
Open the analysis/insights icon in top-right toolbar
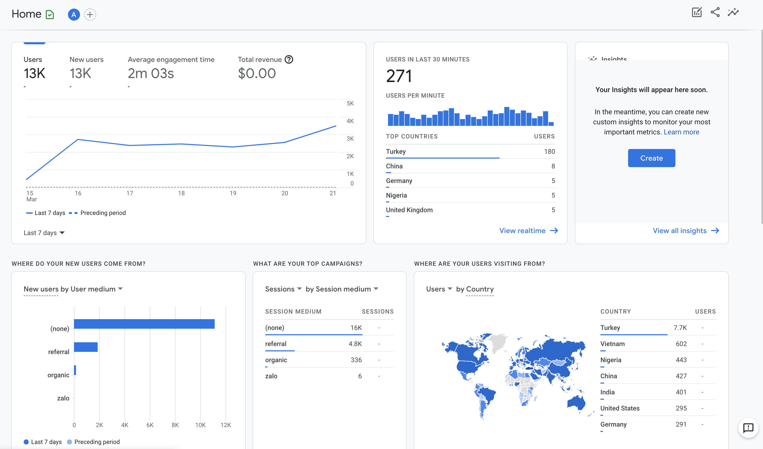[x=733, y=13]
